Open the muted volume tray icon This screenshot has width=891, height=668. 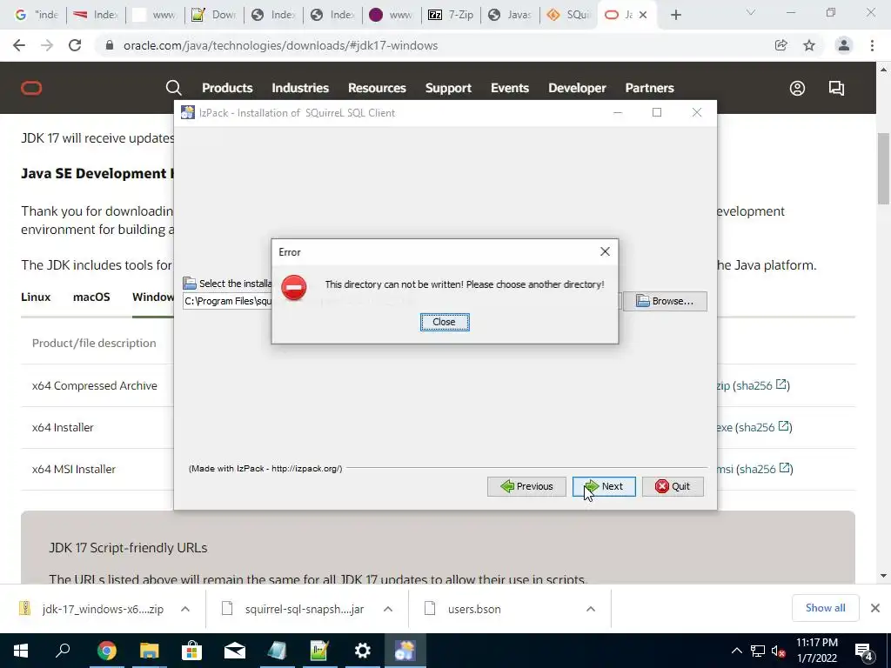pyautogui.click(x=778, y=651)
